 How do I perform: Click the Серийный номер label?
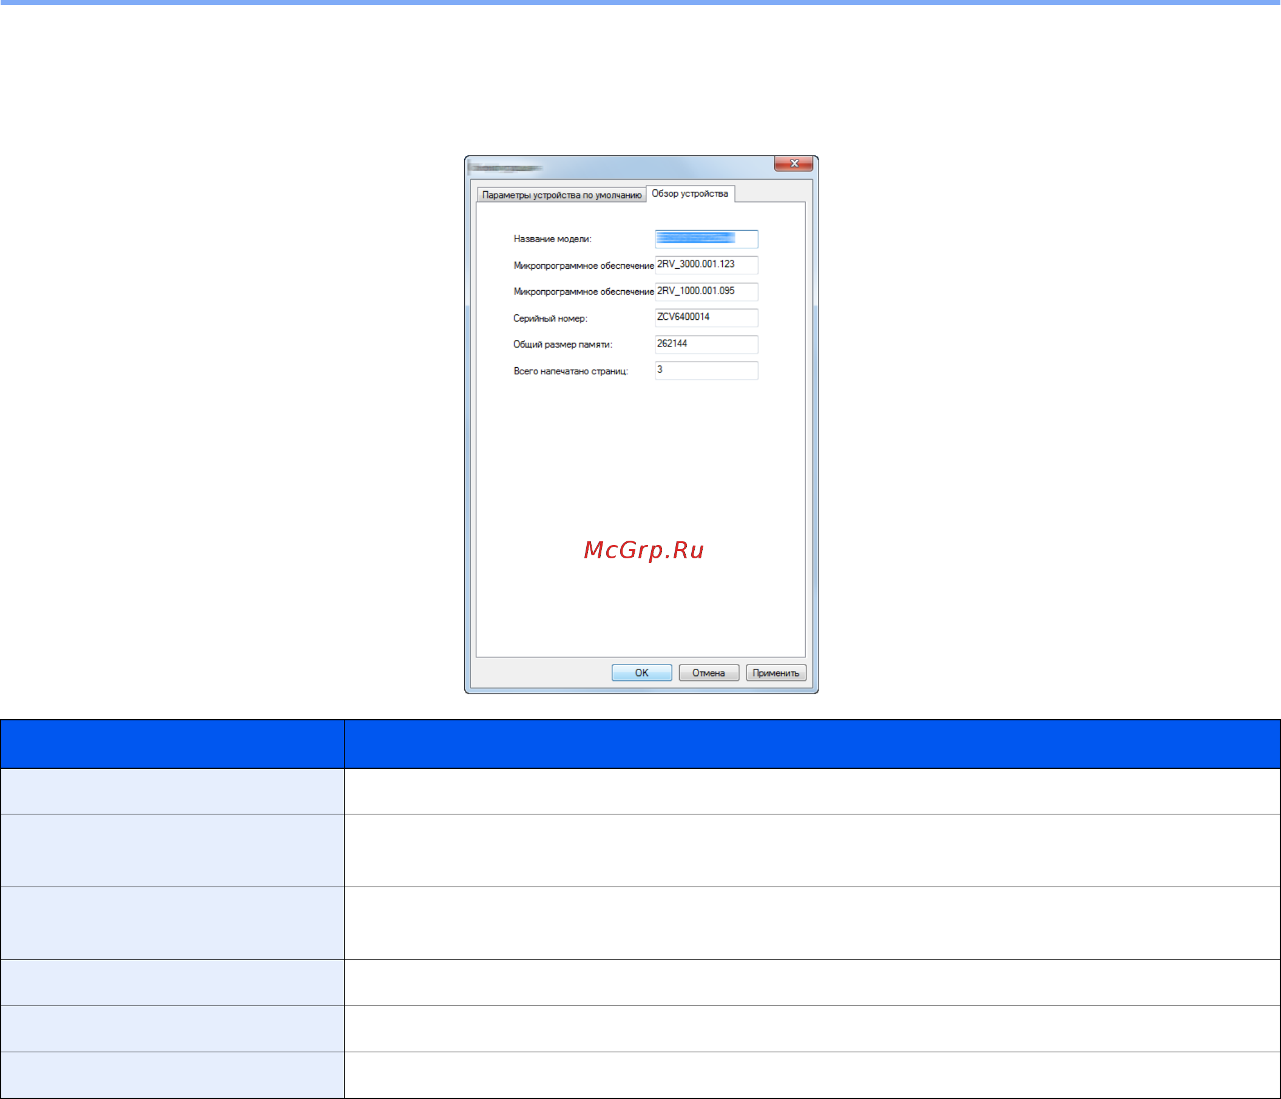tap(550, 319)
